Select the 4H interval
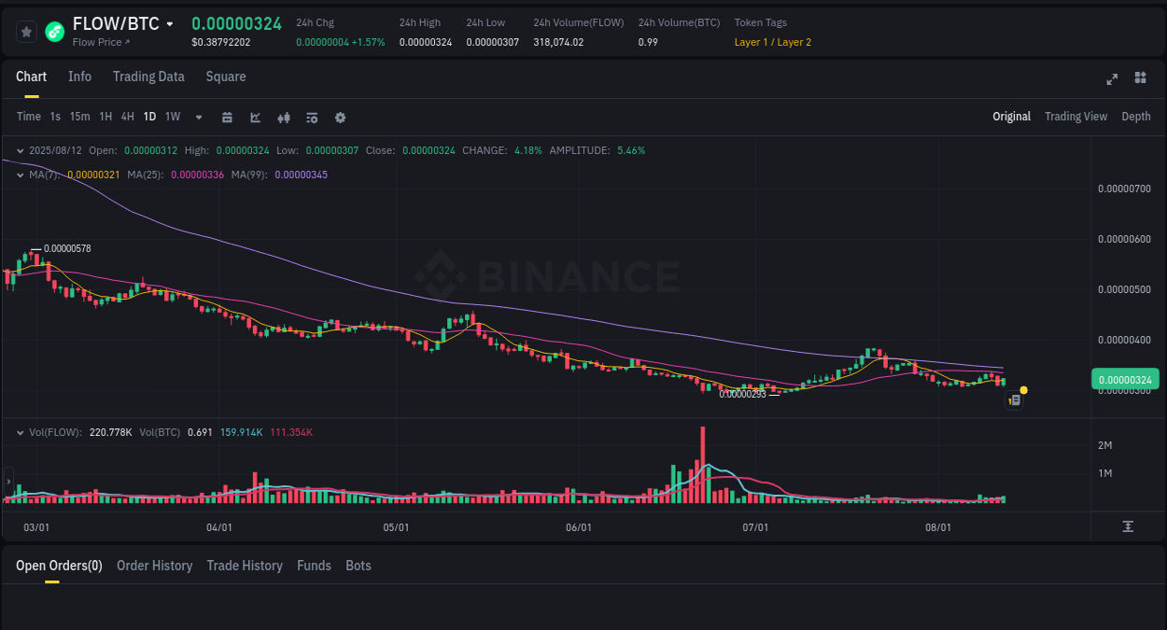This screenshot has height=630, width=1167. click(127, 117)
